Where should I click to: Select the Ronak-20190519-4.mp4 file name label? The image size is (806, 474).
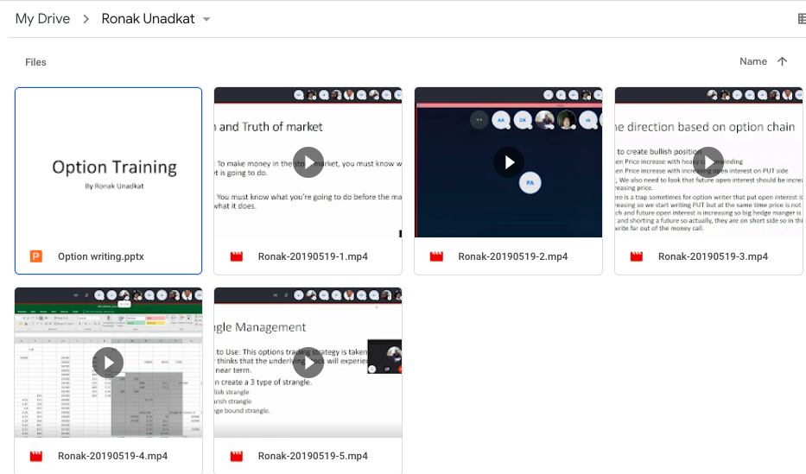112,456
